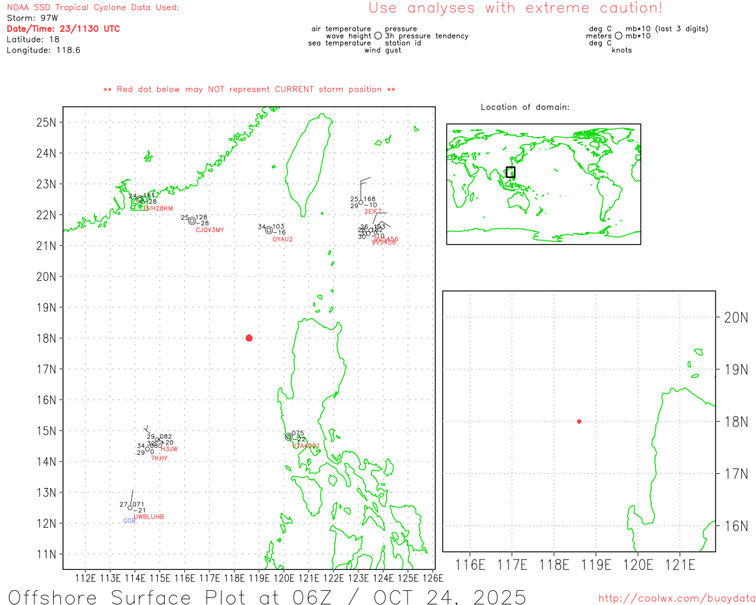Click the 'Use analyses with extreme caution!' warning
Screen dimensions: 756x605
516,8
